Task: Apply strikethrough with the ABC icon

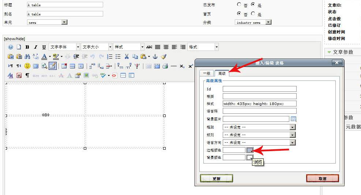Action: coord(149,47)
